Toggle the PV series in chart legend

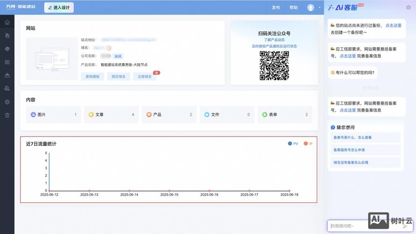(293, 144)
